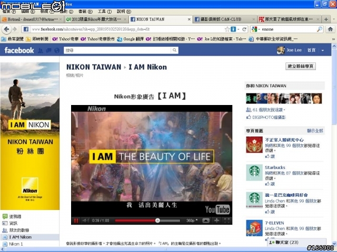This screenshot has width=337, height=252.
Task: Like the 不正常人類研究中心 page
Action: pos(270,156)
